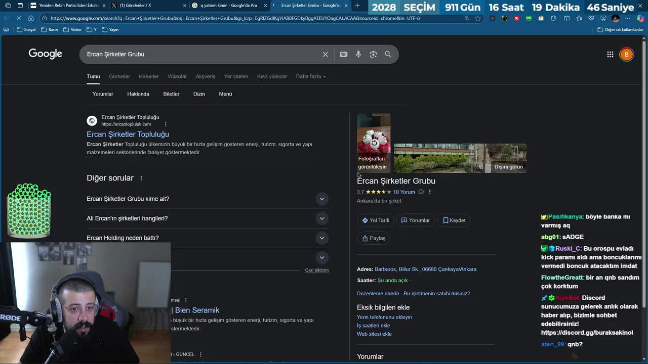Stop loading the page in browser
Image resolution: width=648 pixels, height=364 pixels.
pyautogui.click(x=19, y=18)
